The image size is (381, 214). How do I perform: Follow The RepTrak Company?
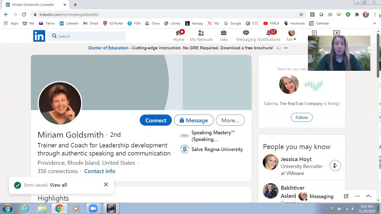302,117
